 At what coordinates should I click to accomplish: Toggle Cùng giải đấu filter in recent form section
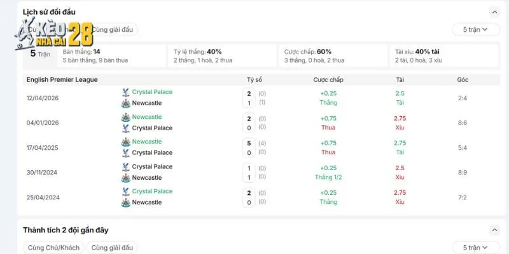(112, 248)
